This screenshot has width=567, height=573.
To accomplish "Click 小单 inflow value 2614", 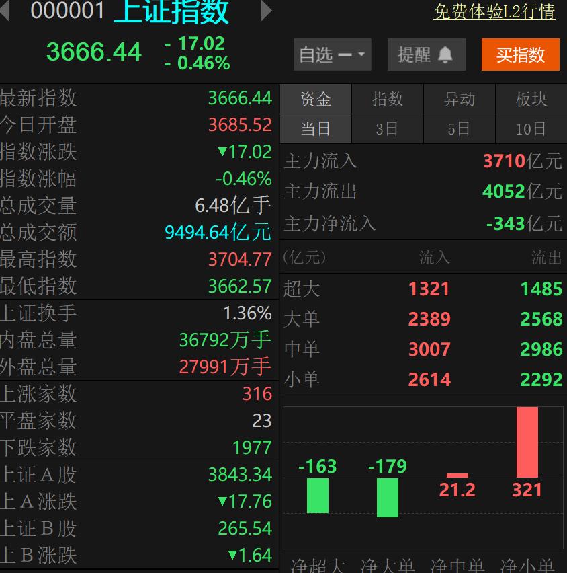I will pyautogui.click(x=429, y=380).
